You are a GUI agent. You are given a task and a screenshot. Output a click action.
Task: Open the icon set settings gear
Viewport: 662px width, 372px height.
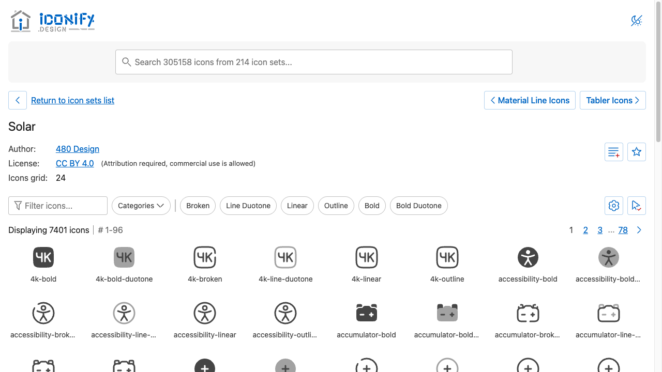[614, 206]
